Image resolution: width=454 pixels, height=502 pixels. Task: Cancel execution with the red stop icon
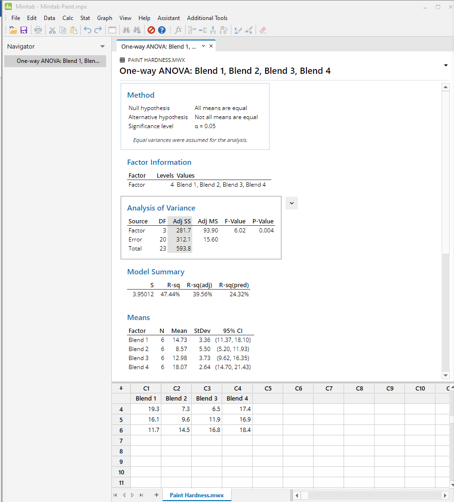pyautogui.click(x=151, y=30)
